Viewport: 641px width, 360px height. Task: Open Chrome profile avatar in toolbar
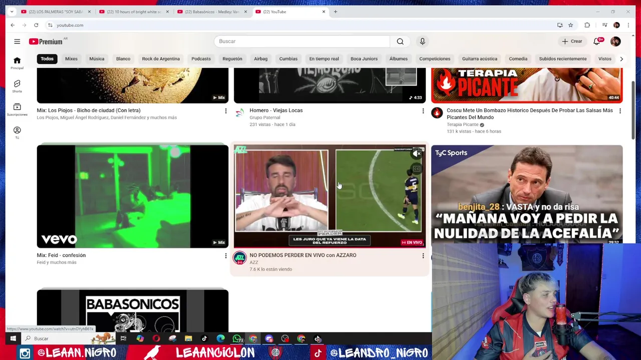coord(616,25)
